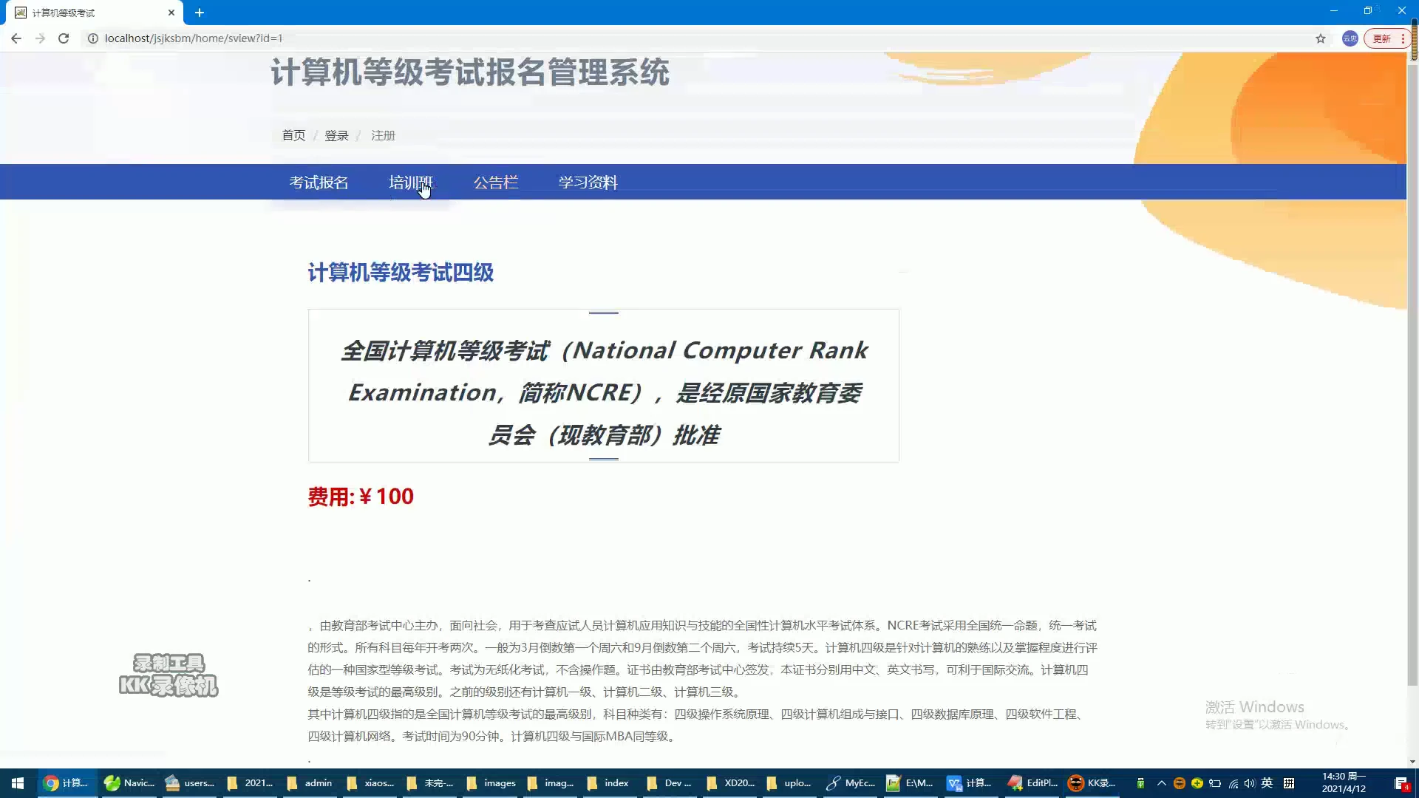The height and width of the screenshot is (798, 1419).
Task: Toggle the 英 input language indicator
Action: pyautogui.click(x=1267, y=783)
